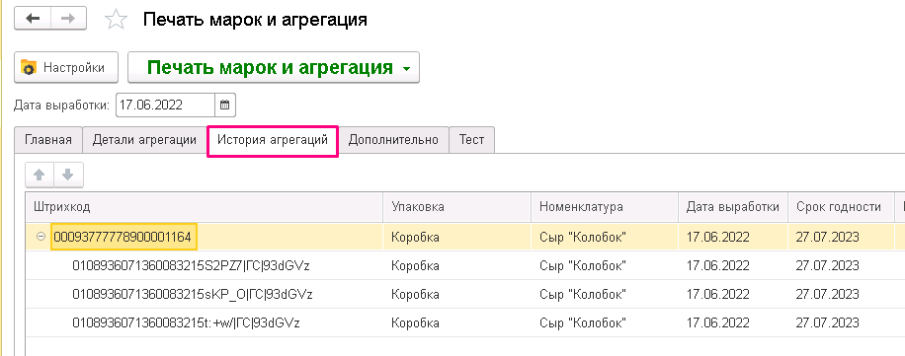This screenshot has width=905, height=356.
Task: Switch to the Дополнительно tab
Action: (x=393, y=140)
